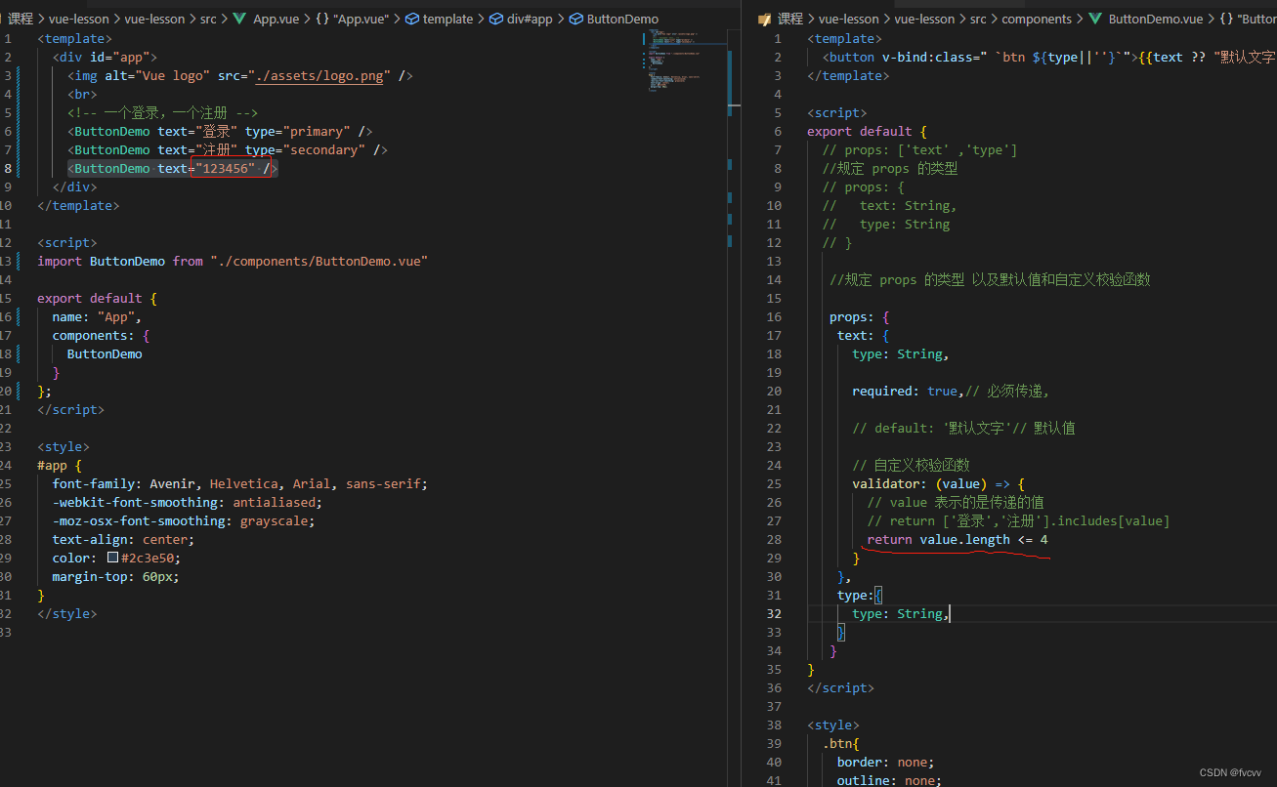Click the "props: {" line on line 16
The width and height of the screenshot is (1277, 787).
coord(860,316)
